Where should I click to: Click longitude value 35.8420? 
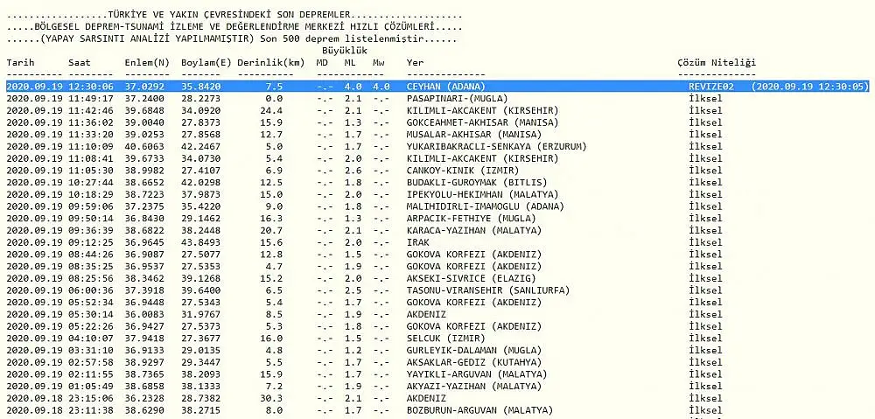[x=201, y=87]
